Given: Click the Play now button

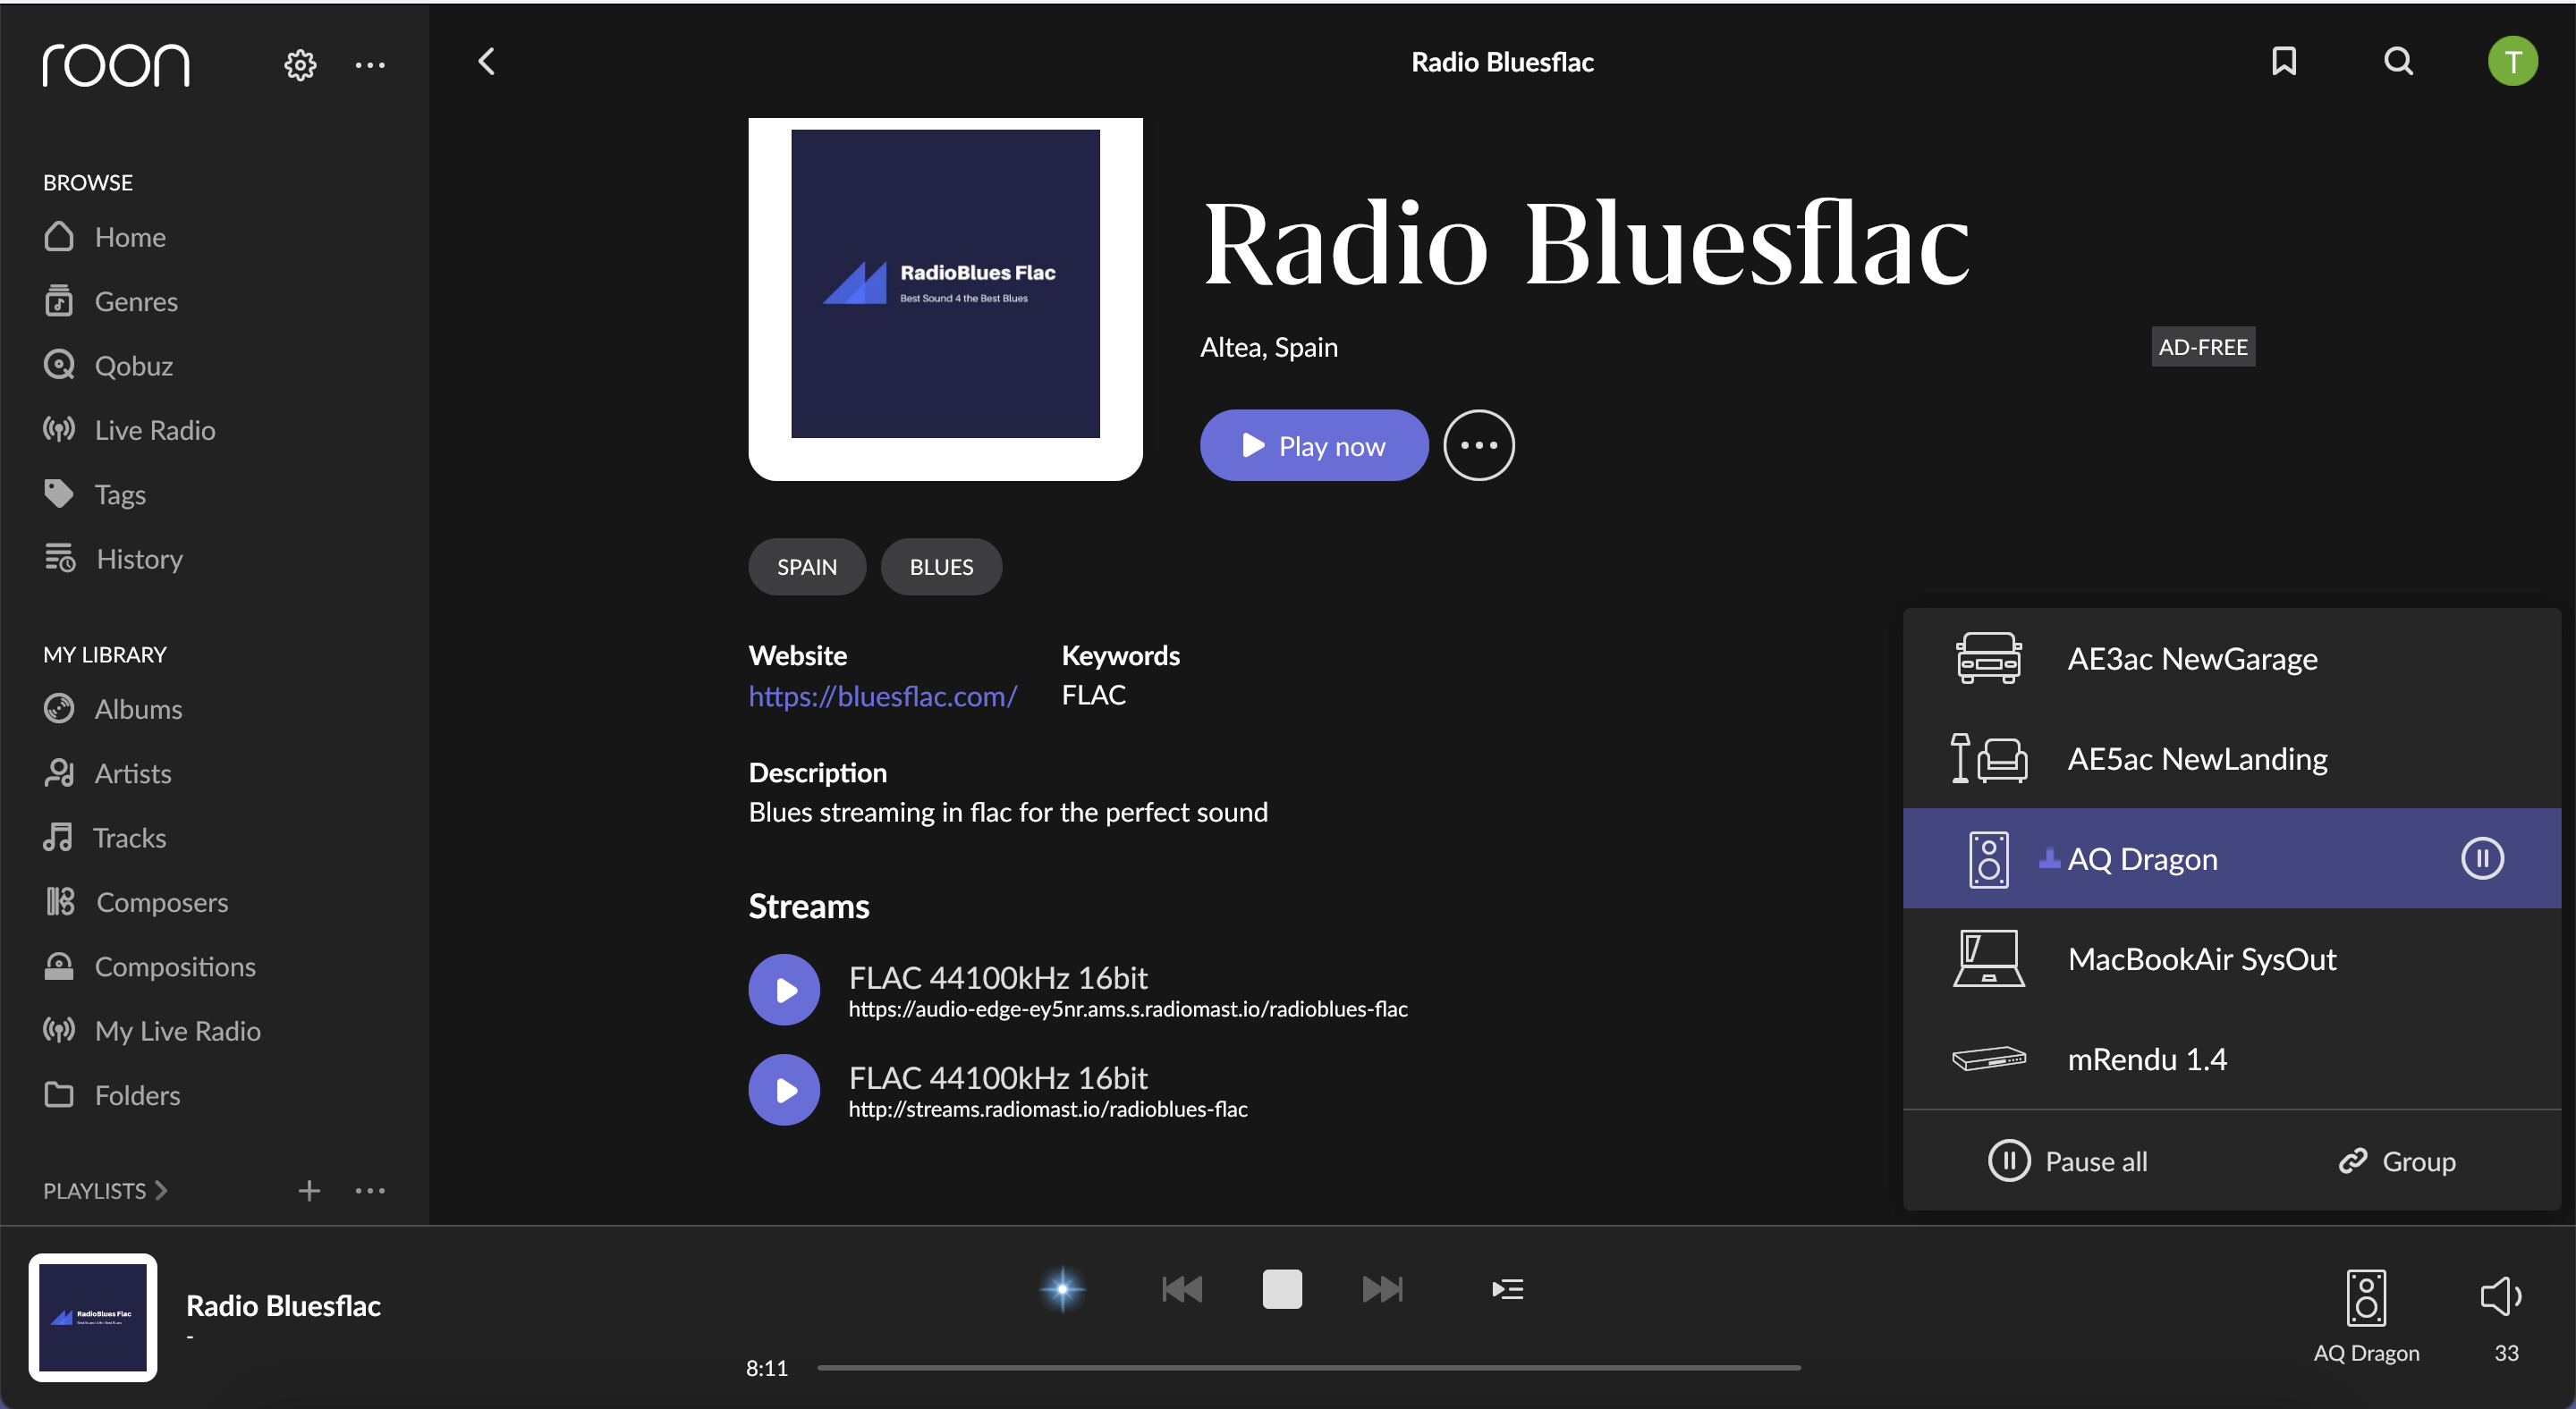Looking at the screenshot, I should pyautogui.click(x=1313, y=446).
